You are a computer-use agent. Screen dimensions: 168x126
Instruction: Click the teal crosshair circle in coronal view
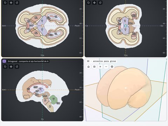(x=126, y=26)
